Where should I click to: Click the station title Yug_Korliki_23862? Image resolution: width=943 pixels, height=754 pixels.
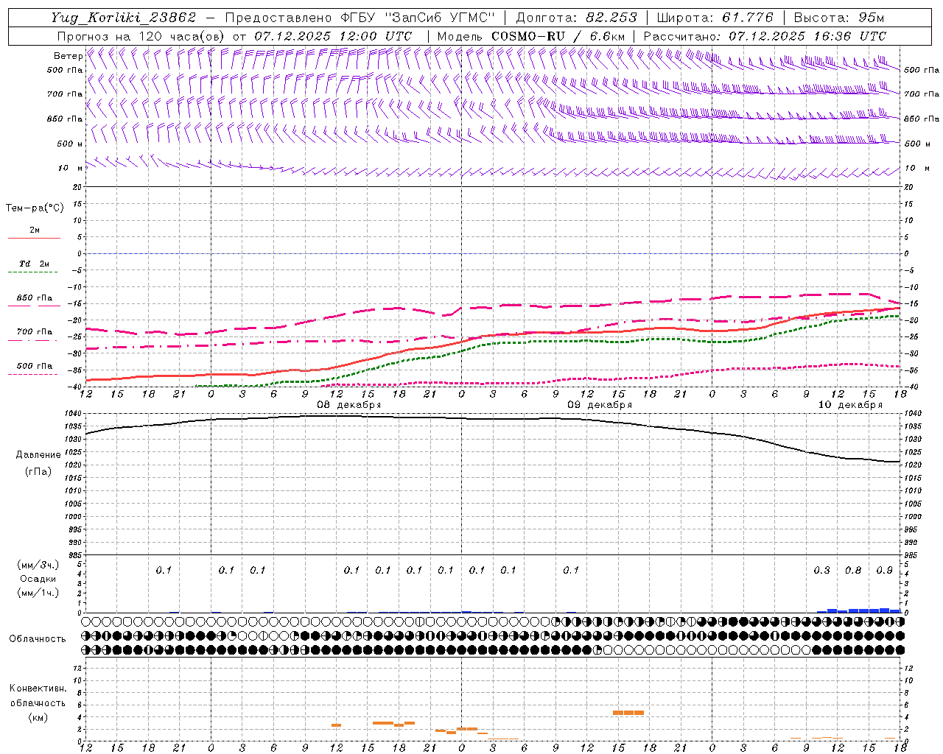124,18
